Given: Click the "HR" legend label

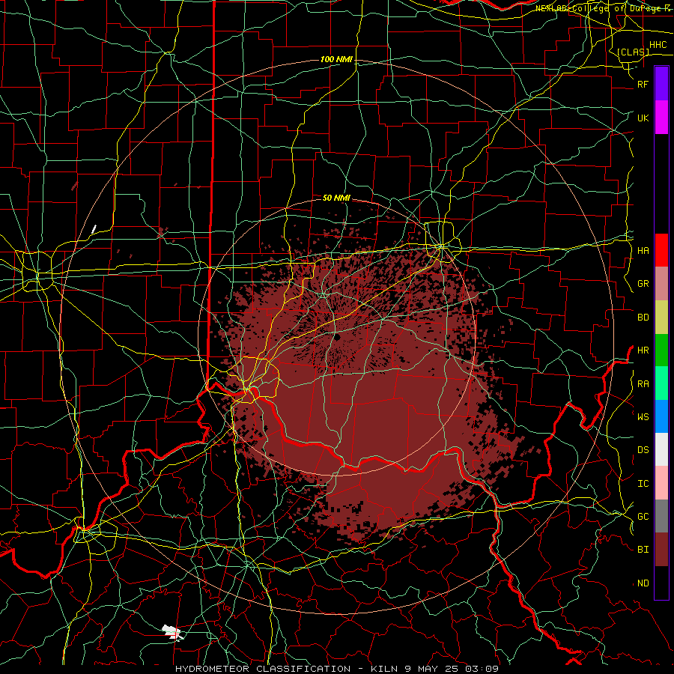Looking at the screenshot, I should point(643,350).
